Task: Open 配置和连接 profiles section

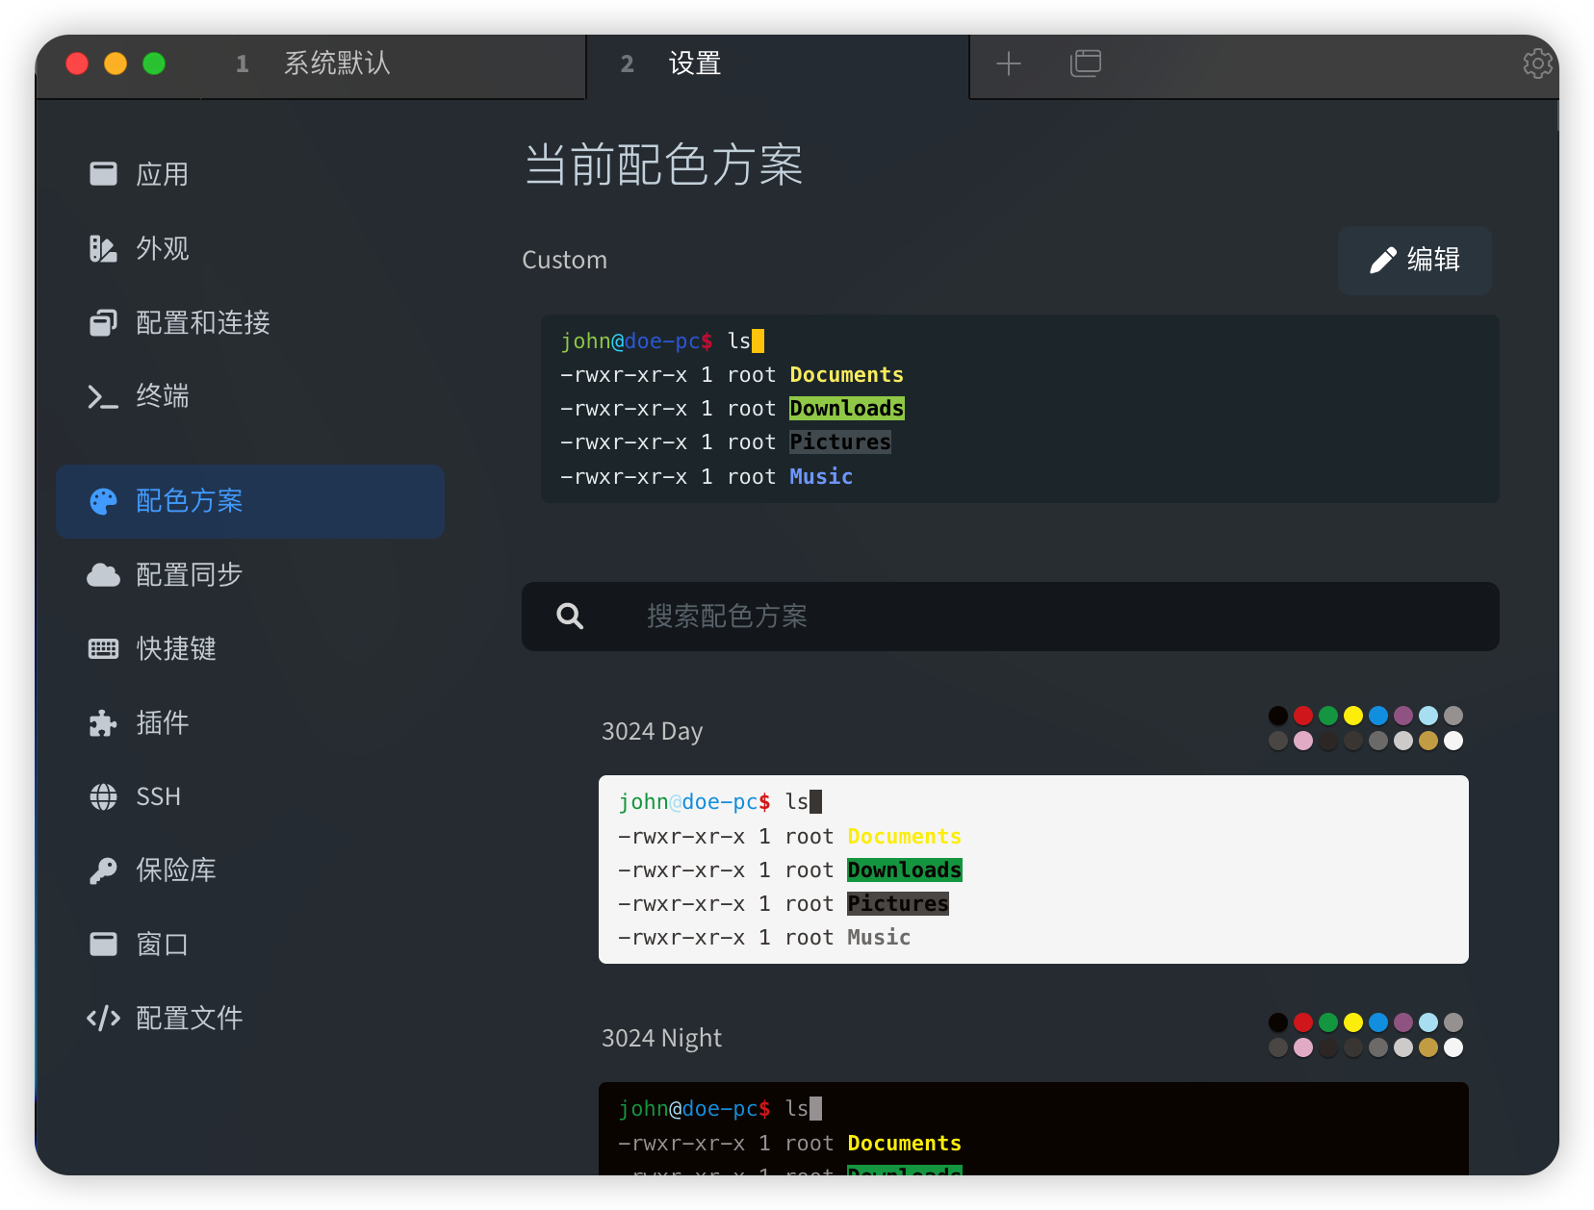Action: (249, 322)
